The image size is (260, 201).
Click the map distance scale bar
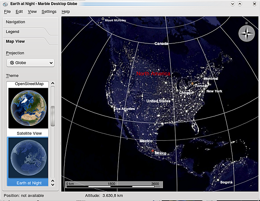pyautogui.click(x=114, y=185)
